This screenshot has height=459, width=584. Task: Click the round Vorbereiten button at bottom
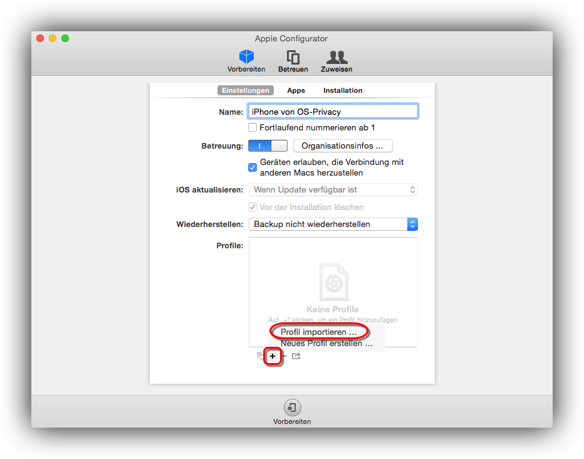coord(292,408)
